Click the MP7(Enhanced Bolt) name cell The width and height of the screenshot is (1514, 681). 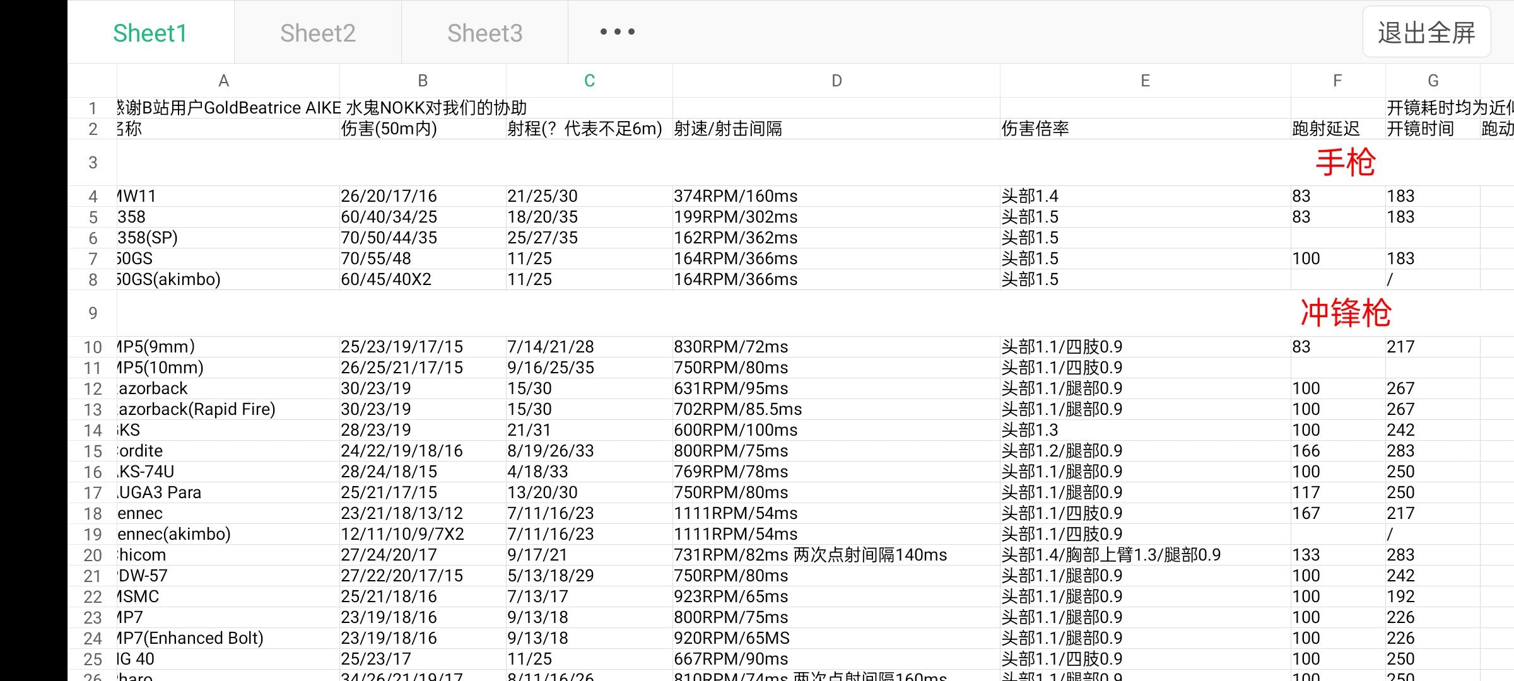228,638
